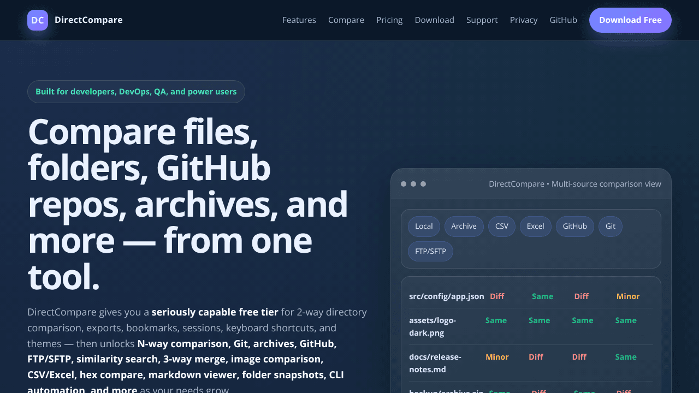
Task: Select the Git source chip
Action: pos(611,227)
